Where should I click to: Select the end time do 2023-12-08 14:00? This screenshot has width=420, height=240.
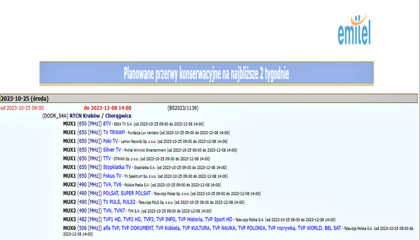coord(108,108)
